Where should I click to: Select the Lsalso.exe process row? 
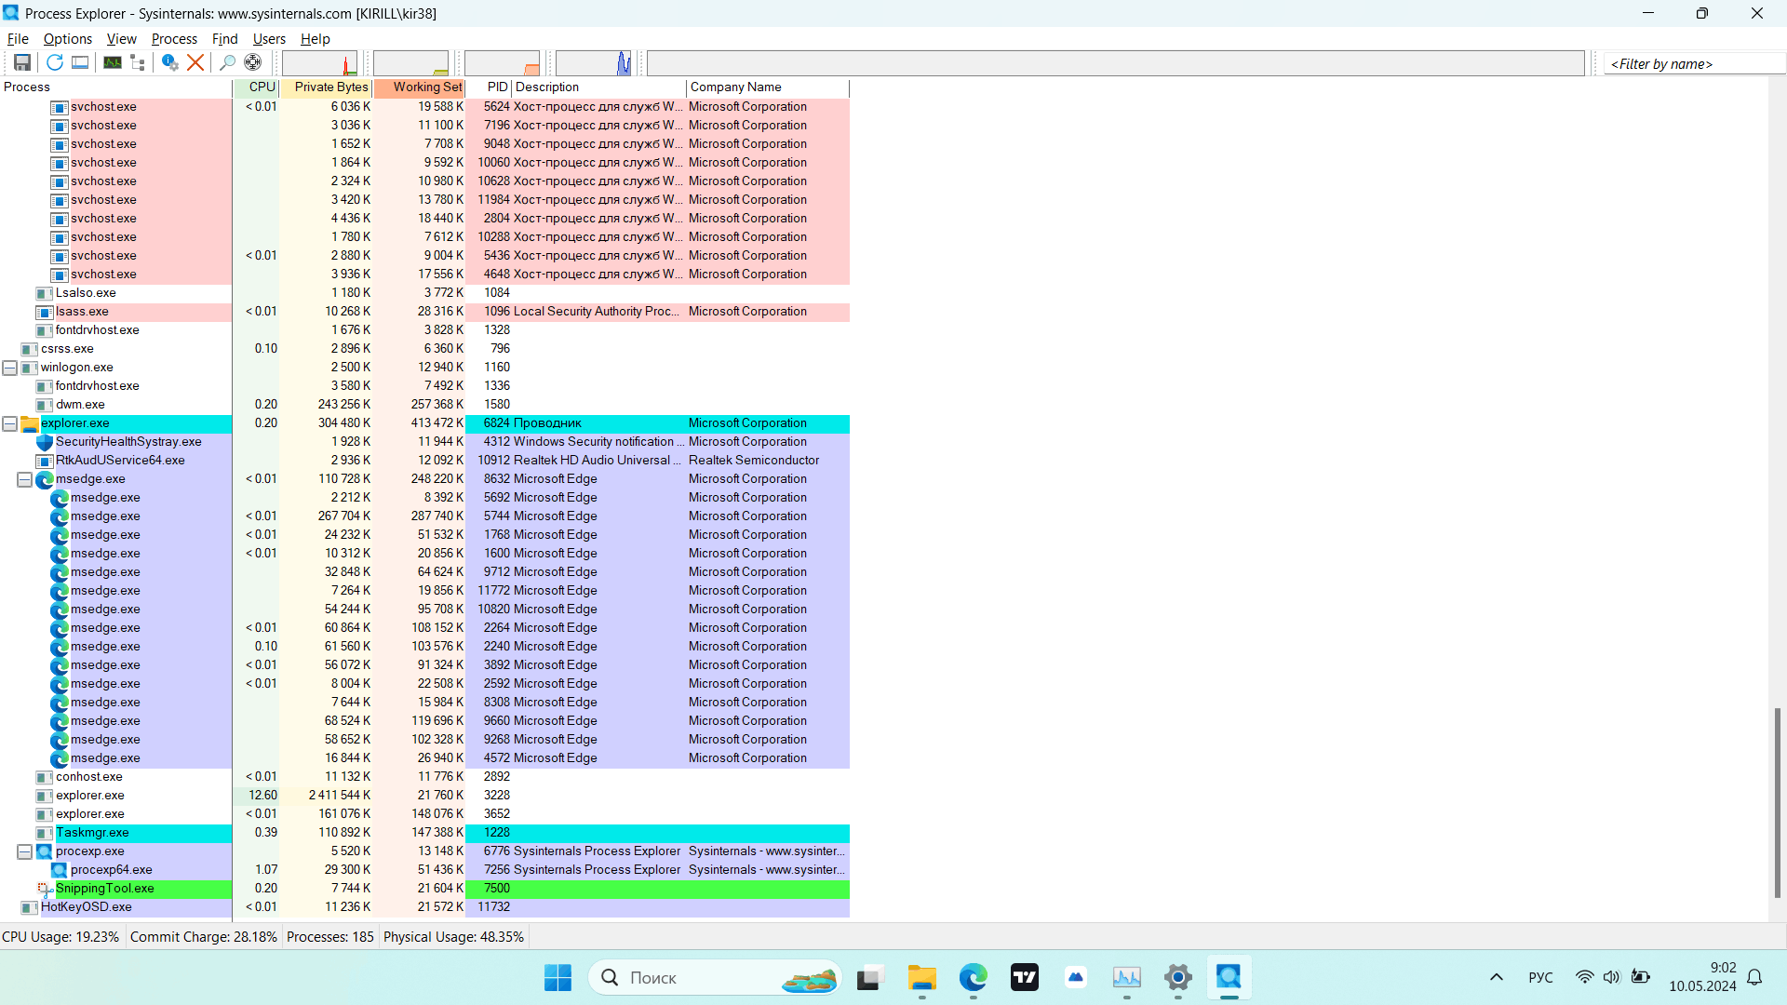[x=424, y=293]
